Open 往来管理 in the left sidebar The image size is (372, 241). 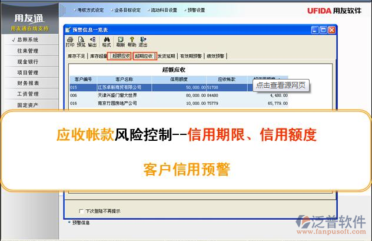[x=28, y=51]
